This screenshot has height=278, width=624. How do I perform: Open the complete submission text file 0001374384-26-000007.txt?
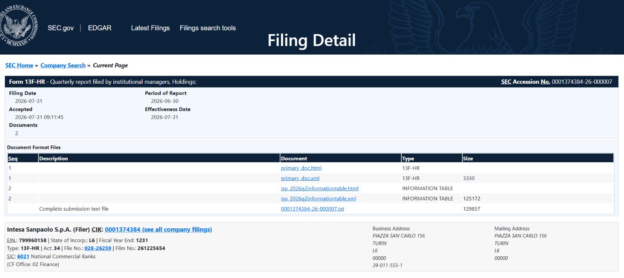pos(312,209)
